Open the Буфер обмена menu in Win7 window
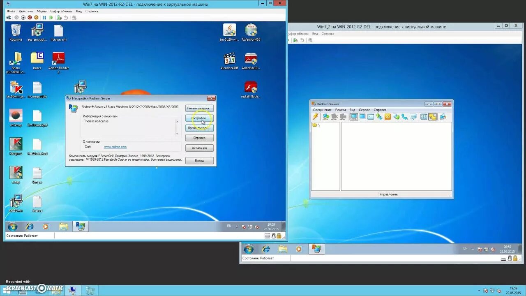The height and width of the screenshot is (296, 526). click(61, 11)
